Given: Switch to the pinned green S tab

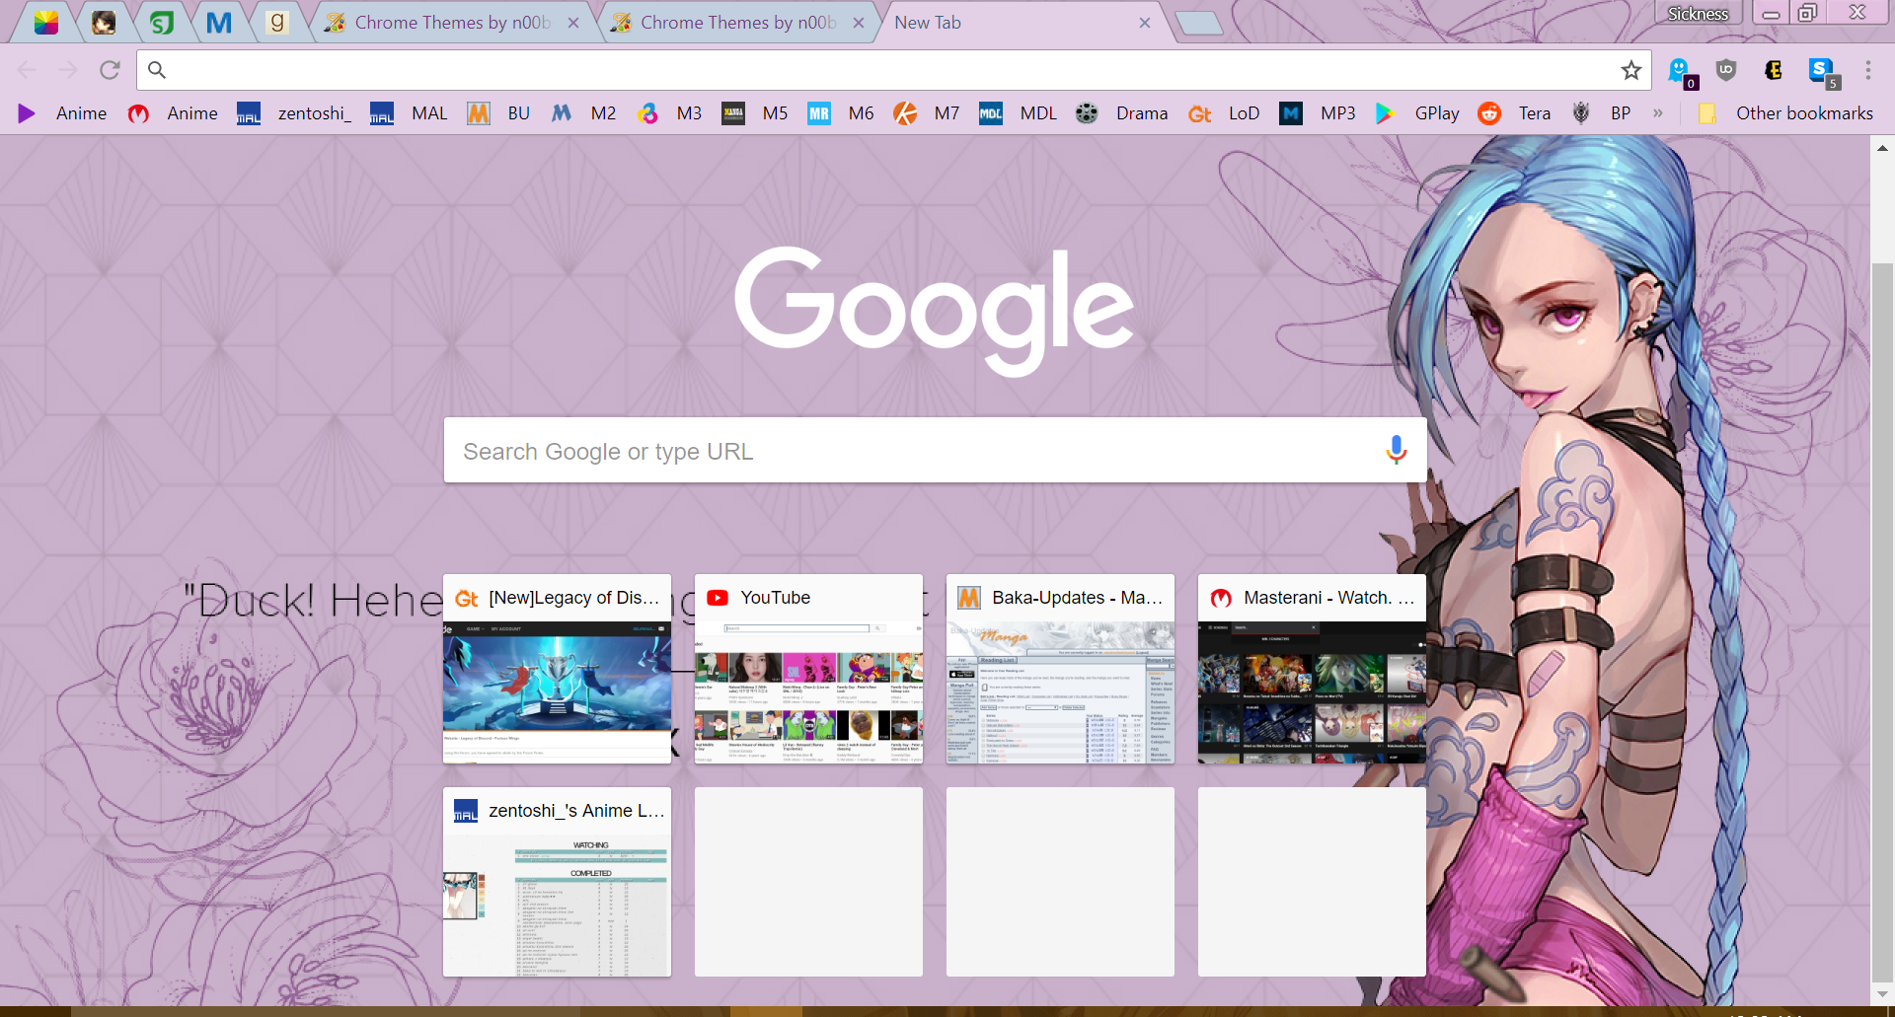Looking at the screenshot, I should tap(162, 22).
